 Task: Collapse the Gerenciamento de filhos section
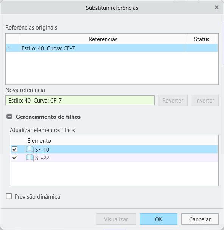tap(9, 117)
